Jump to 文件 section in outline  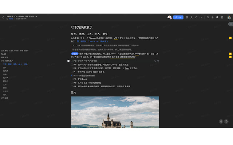tap(5, 84)
